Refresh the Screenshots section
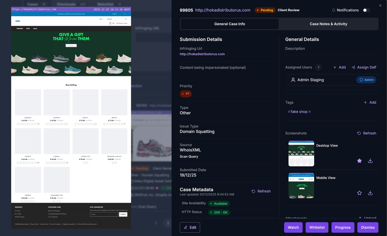This screenshot has width=387, height=236. 366,133
